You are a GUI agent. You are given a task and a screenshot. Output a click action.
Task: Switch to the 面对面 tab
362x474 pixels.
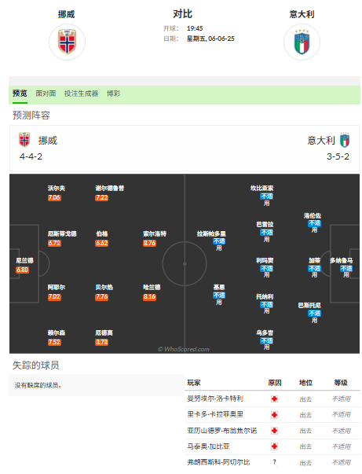46,94
